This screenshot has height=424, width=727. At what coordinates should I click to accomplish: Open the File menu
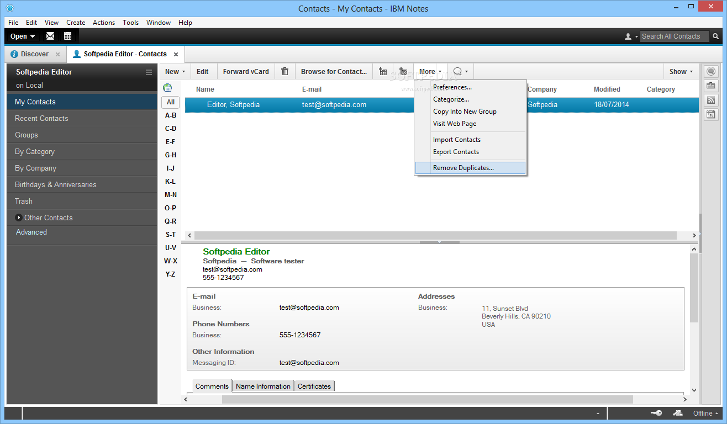[13, 23]
